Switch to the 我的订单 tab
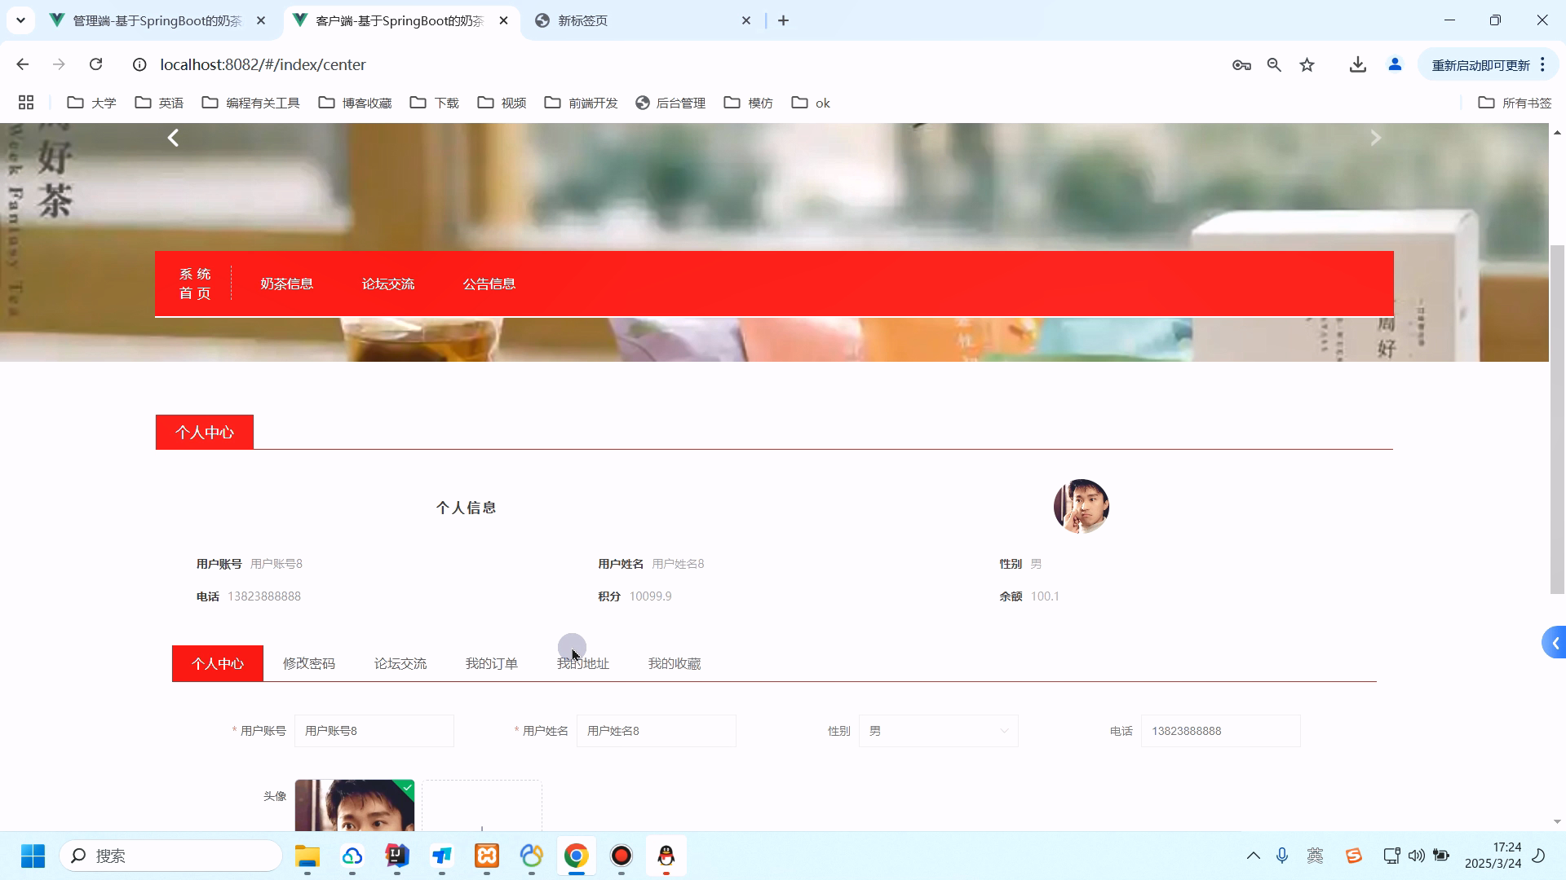 [491, 663]
